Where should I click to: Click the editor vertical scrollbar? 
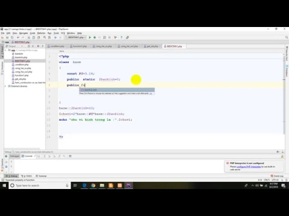[284, 94]
